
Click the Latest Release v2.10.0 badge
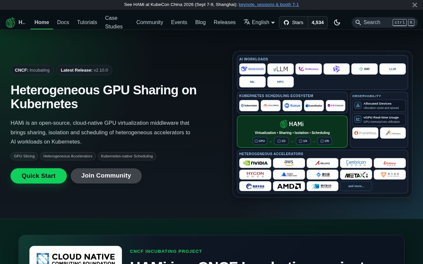(84, 70)
